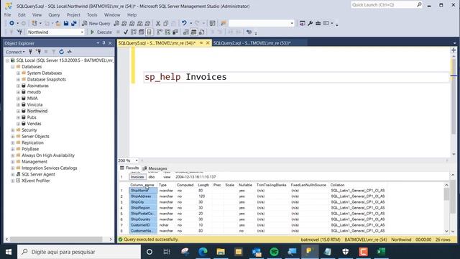Click the Open File folder icon

tap(58, 23)
